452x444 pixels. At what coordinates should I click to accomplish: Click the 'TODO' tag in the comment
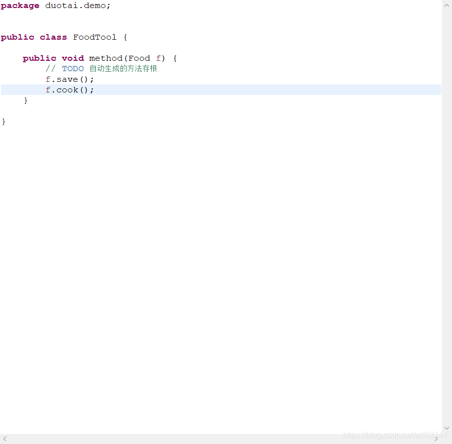tap(73, 69)
